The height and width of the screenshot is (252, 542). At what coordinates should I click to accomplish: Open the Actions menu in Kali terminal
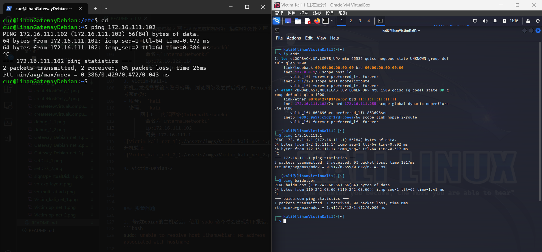[294, 38]
